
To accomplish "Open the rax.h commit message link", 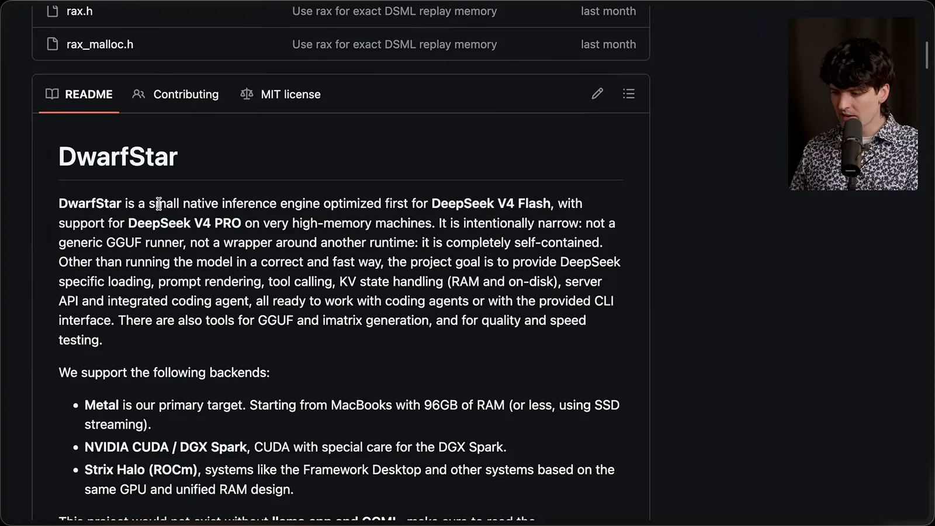I will click(394, 11).
